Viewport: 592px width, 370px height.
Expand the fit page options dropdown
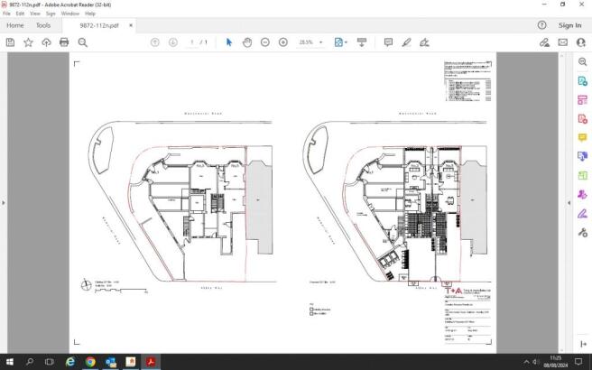click(x=345, y=42)
